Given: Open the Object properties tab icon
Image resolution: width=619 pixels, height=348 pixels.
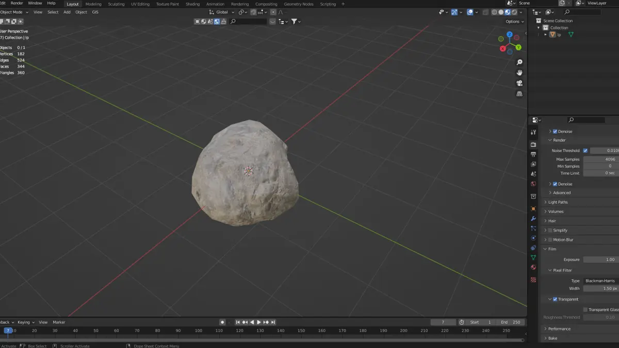Looking at the screenshot, I should pos(533,209).
